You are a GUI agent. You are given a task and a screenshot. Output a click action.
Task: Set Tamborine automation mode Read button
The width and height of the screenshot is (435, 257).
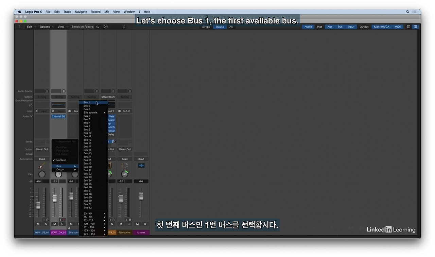click(125, 159)
